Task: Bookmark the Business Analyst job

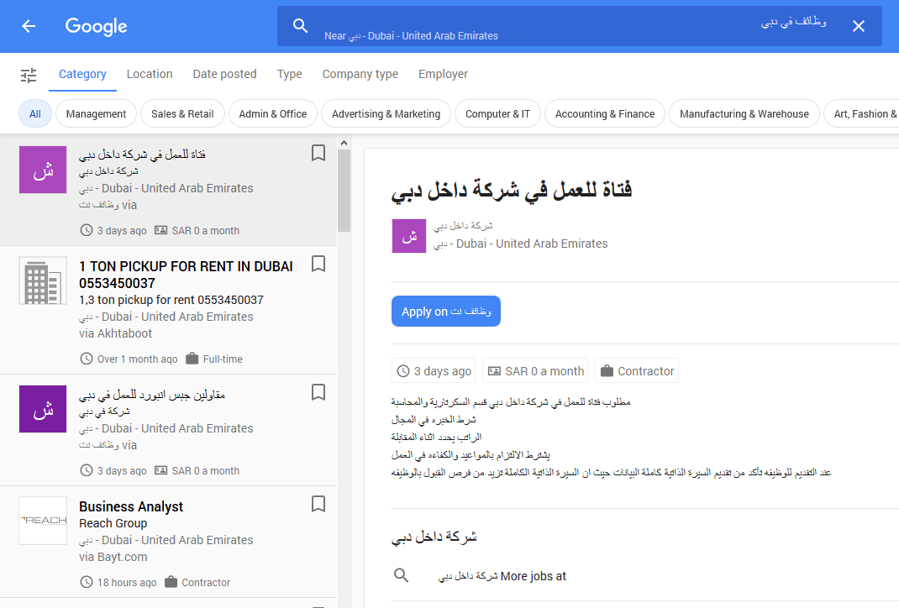Action: (318, 504)
